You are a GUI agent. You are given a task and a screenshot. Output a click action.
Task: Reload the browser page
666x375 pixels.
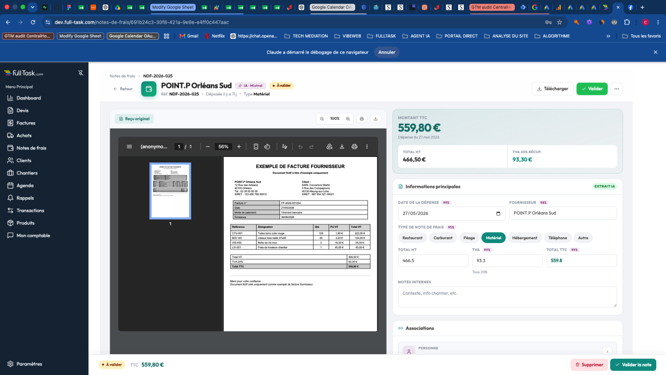click(x=33, y=22)
